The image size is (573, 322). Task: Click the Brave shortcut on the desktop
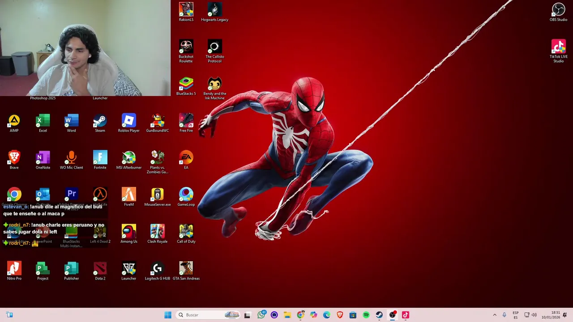pos(14,160)
